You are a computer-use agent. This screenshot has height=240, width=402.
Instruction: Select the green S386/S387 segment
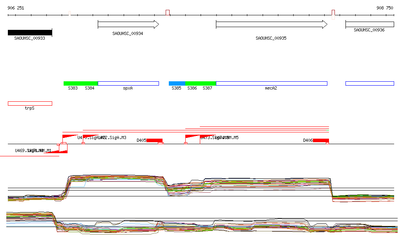tap(200, 83)
